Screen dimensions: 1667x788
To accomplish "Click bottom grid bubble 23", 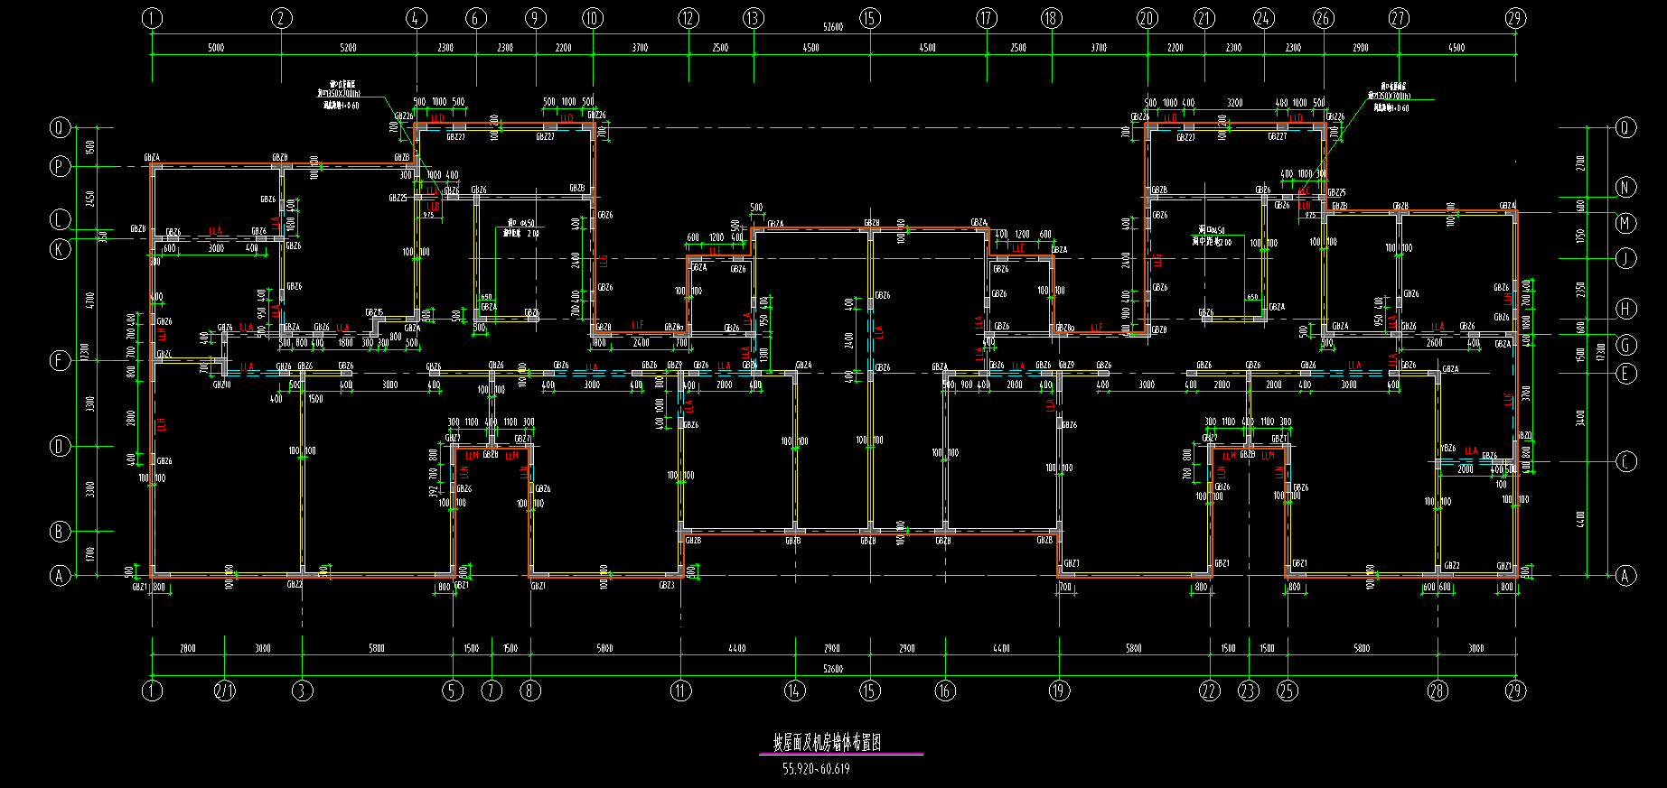I will (x=1248, y=691).
